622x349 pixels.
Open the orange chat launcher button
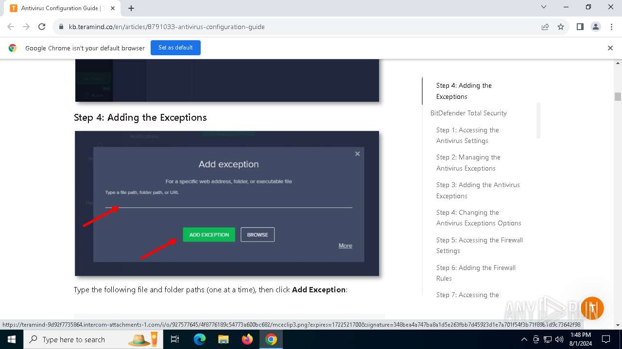pyautogui.click(x=592, y=308)
